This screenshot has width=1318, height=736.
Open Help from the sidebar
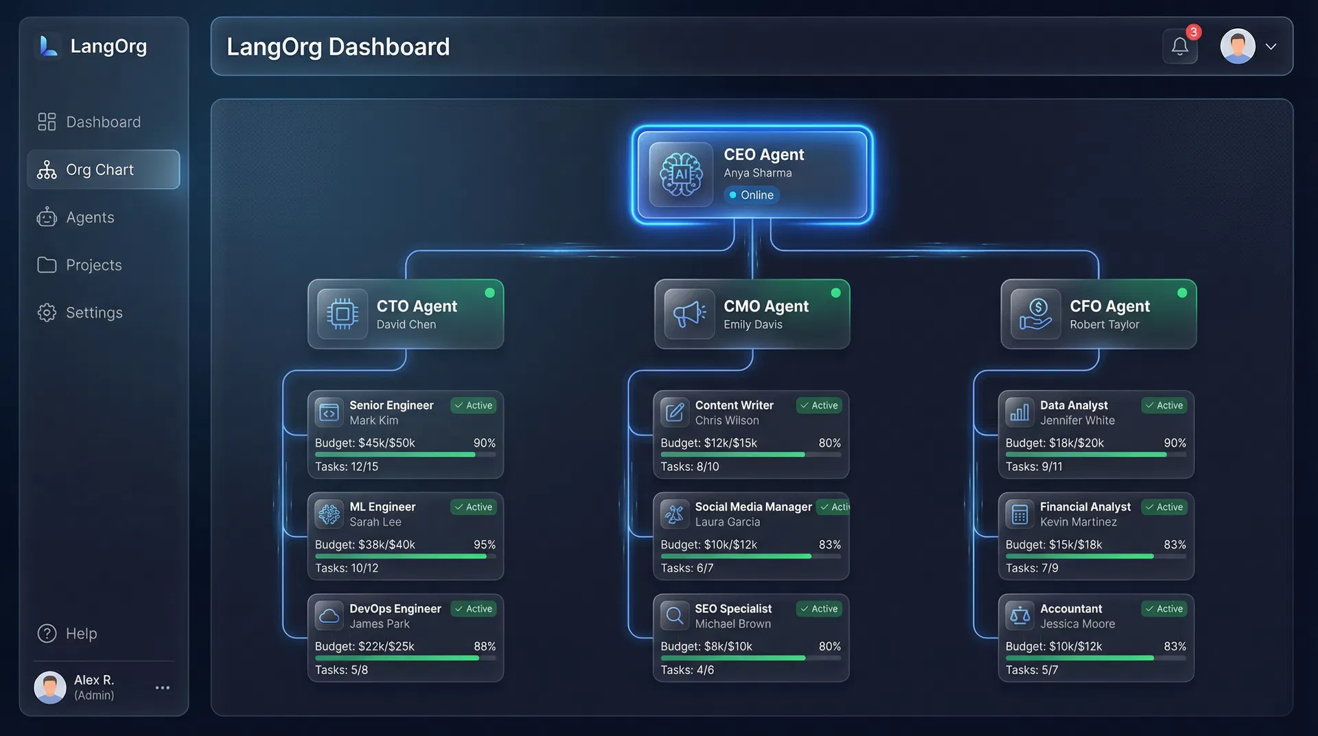click(x=82, y=633)
